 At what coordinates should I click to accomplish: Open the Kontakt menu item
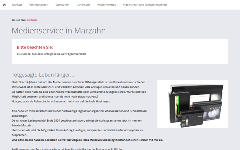click(x=17, y=5)
